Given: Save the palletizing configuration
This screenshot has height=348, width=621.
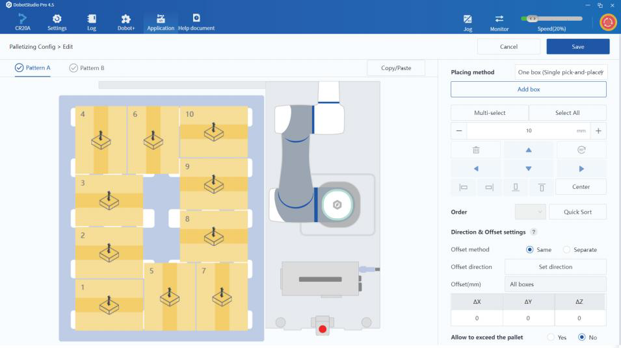Looking at the screenshot, I should click(577, 47).
